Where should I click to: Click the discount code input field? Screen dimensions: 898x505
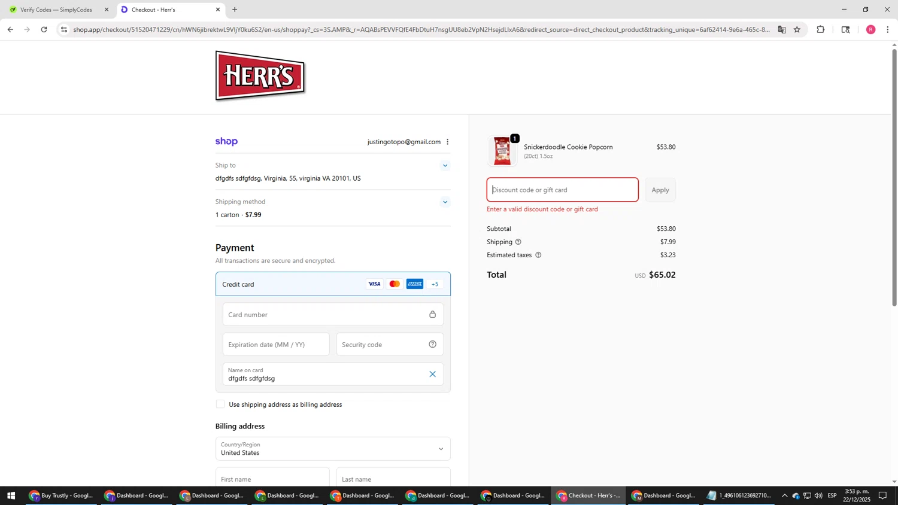[x=562, y=190]
